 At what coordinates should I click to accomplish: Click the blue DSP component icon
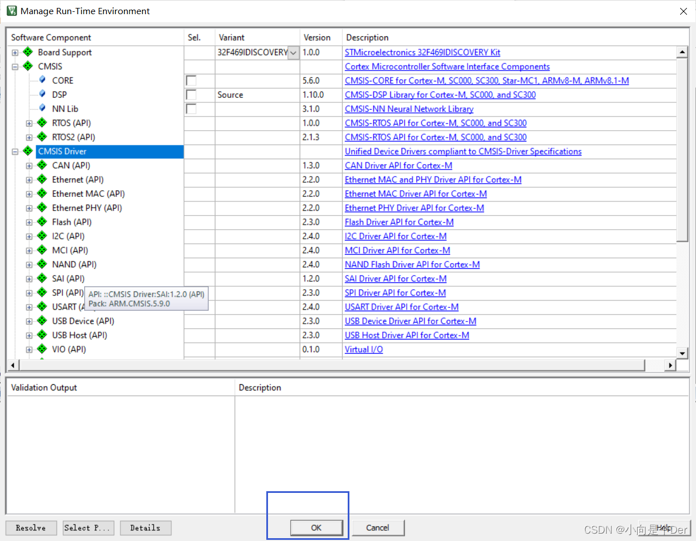(x=42, y=94)
